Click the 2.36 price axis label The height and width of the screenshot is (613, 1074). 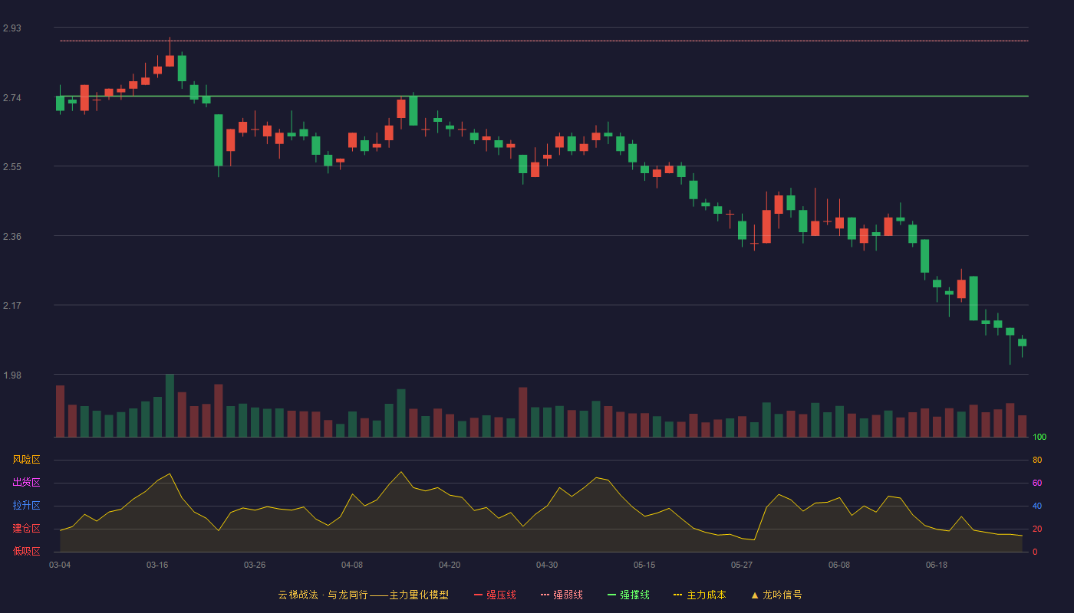12,237
